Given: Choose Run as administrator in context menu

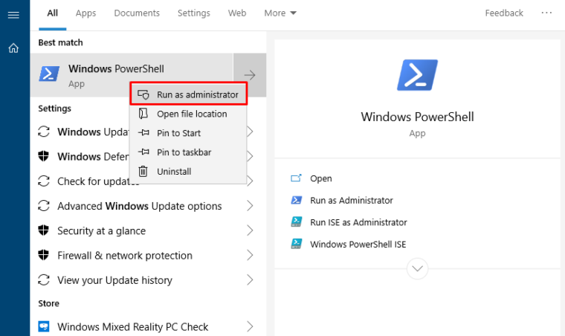Looking at the screenshot, I should (x=188, y=94).
